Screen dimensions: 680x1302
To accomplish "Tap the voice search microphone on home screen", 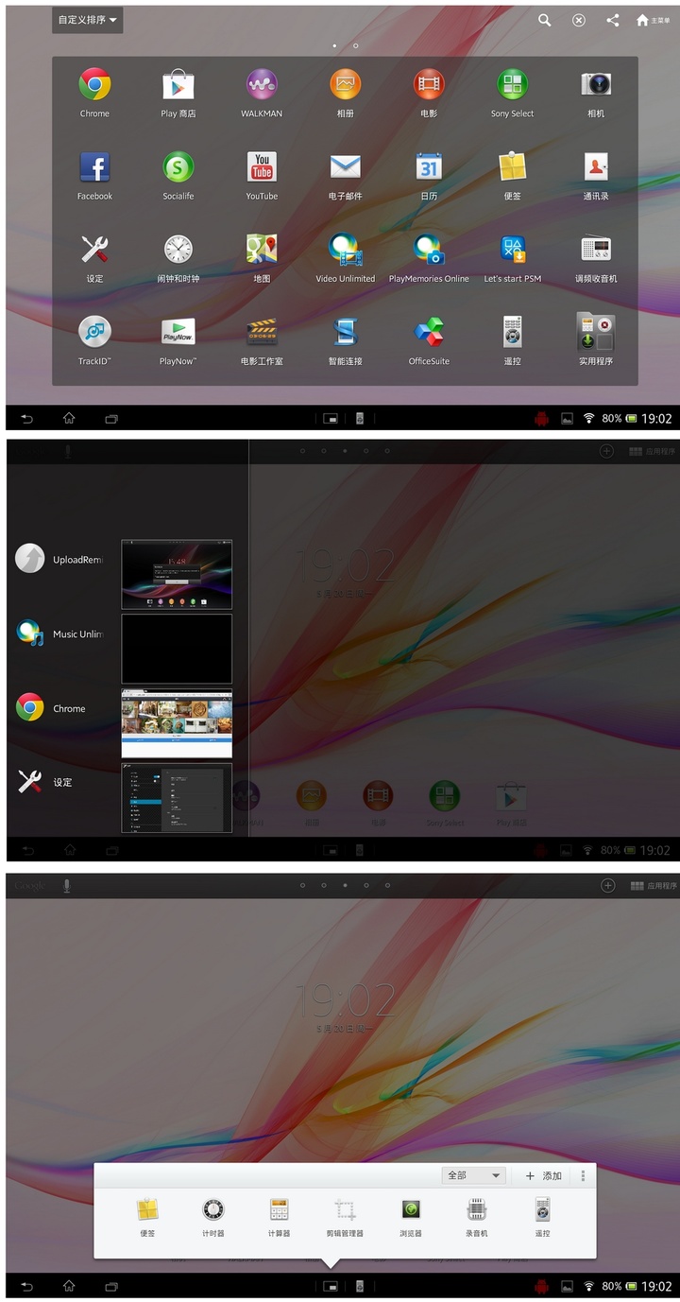I will (x=67, y=886).
